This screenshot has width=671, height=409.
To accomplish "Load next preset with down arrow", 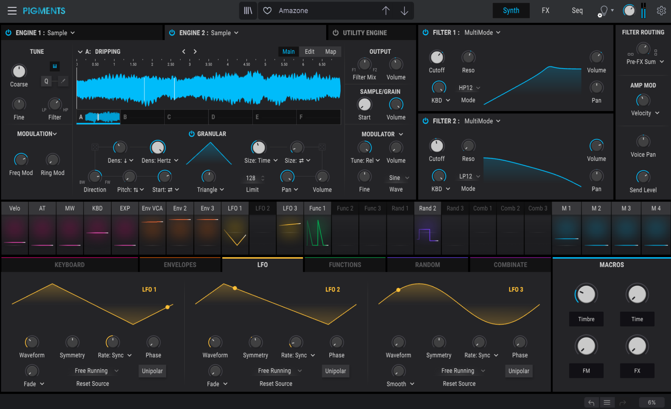I will (404, 11).
